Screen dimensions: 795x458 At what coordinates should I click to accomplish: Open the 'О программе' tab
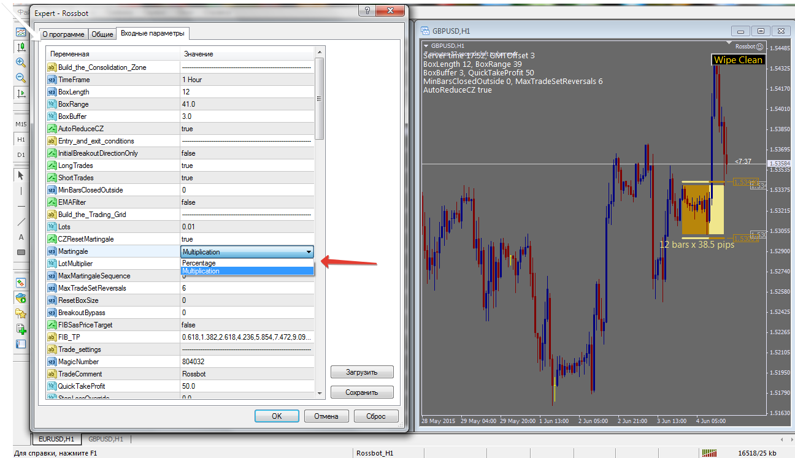click(x=64, y=34)
